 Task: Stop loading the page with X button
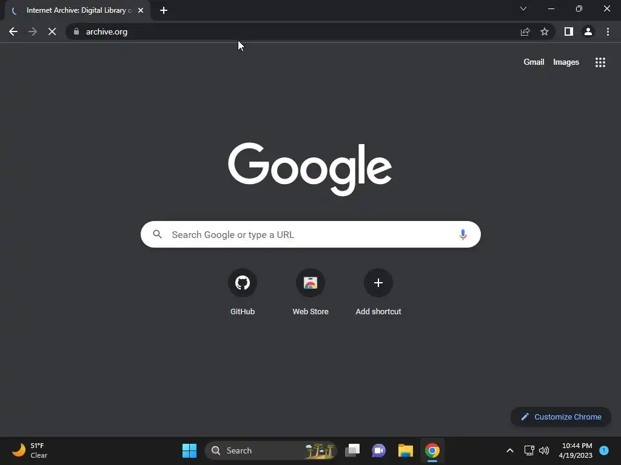click(x=52, y=31)
